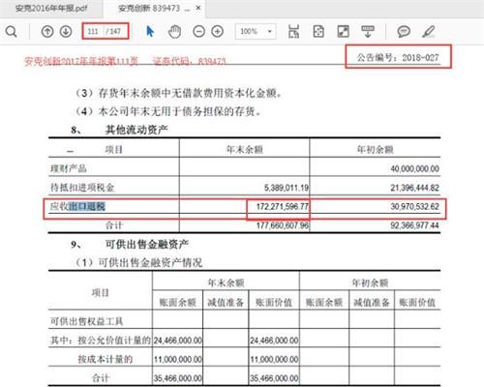This screenshot has height=387, width=484.
Task: Zoom out with the minus icon
Action: (x=198, y=32)
